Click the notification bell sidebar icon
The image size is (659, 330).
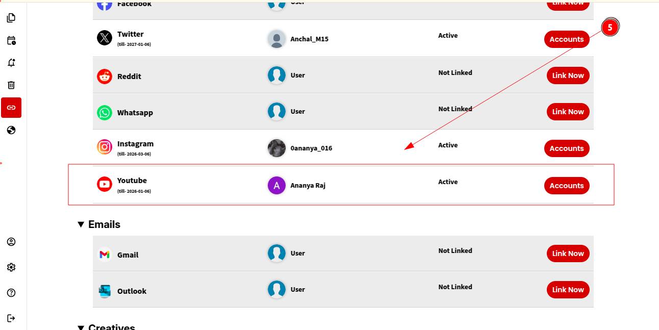pyautogui.click(x=11, y=63)
